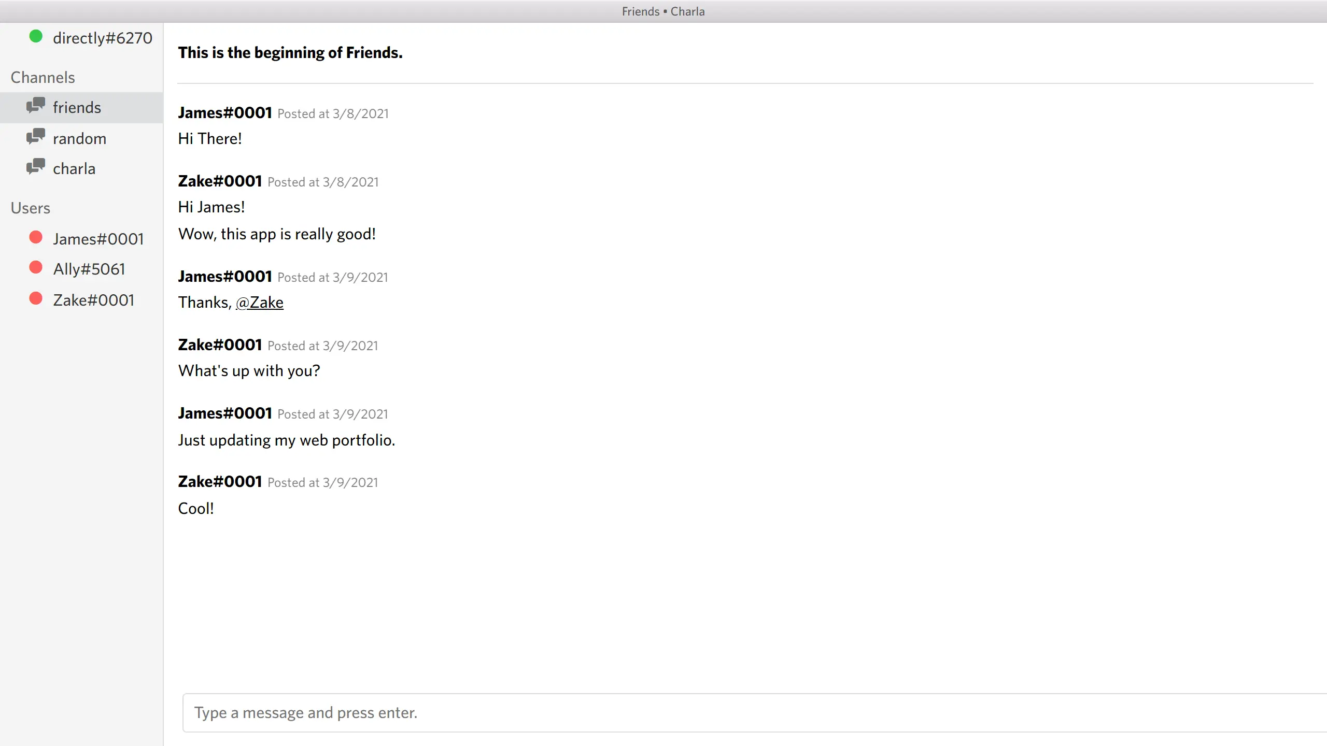Click the chat bubble icon for random channel

pos(37,137)
